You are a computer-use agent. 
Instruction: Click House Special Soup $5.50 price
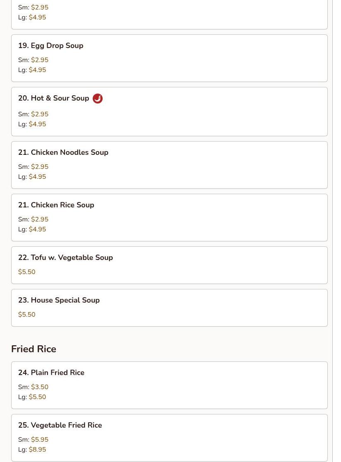(27, 314)
